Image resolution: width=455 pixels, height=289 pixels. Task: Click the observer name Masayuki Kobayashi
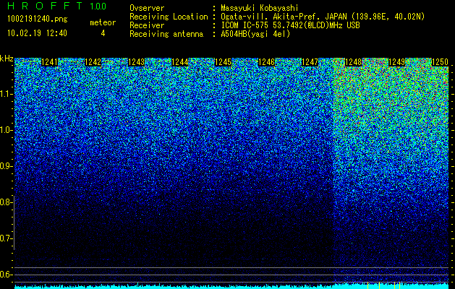pyautogui.click(x=260, y=8)
